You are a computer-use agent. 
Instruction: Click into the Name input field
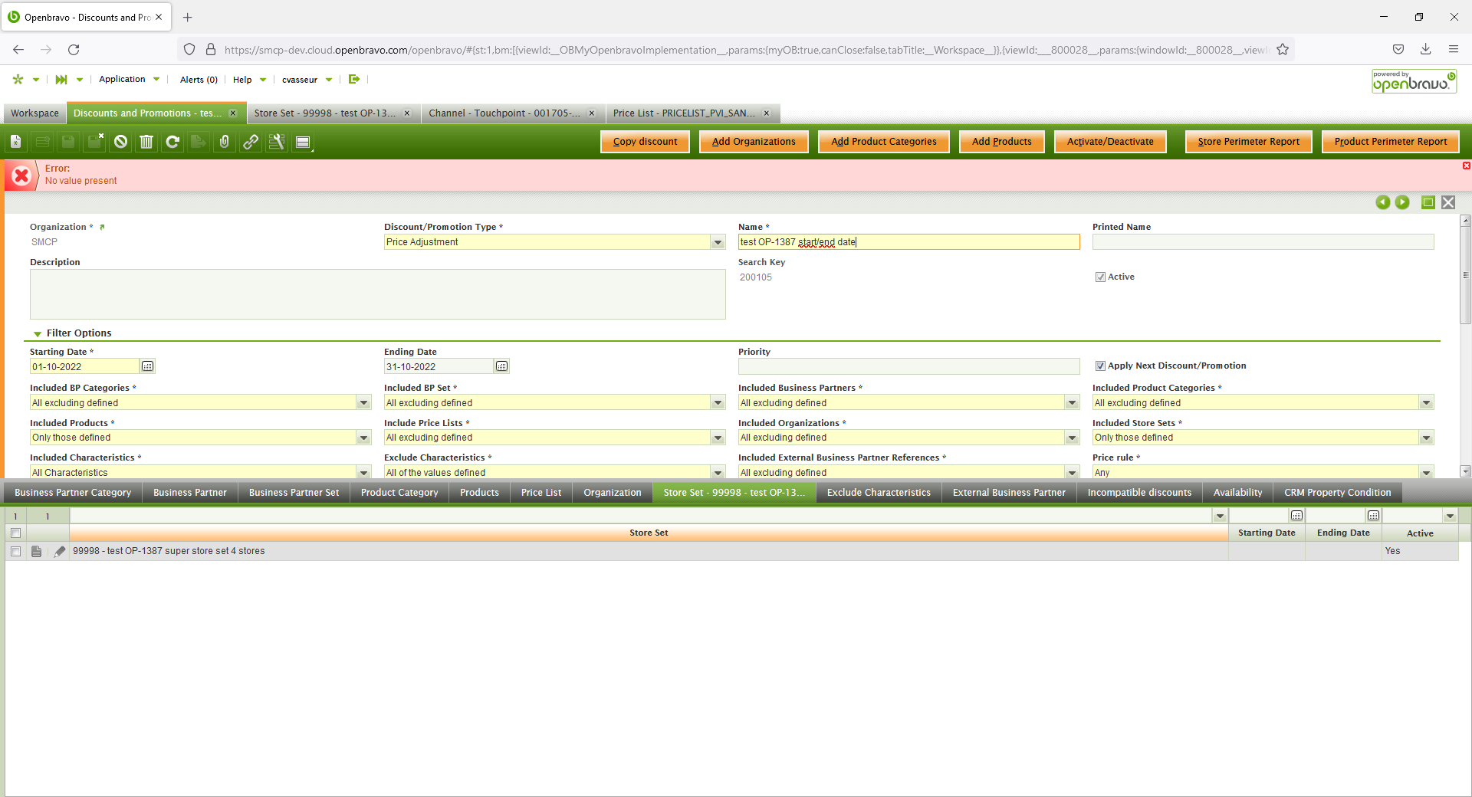click(x=909, y=242)
